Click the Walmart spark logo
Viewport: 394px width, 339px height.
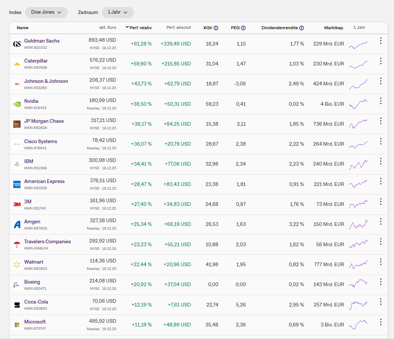(x=17, y=265)
